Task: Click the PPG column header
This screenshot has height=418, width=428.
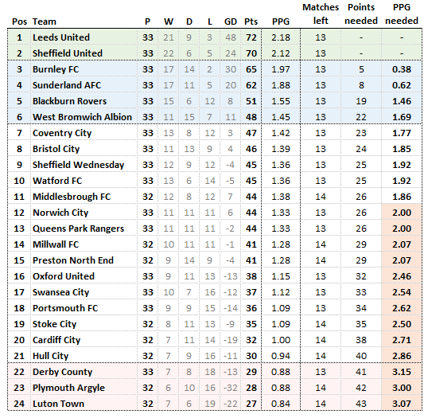Action: tap(281, 21)
